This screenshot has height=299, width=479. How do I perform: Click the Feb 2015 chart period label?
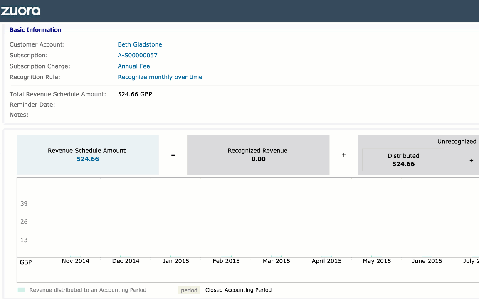pyautogui.click(x=226, y=261)
